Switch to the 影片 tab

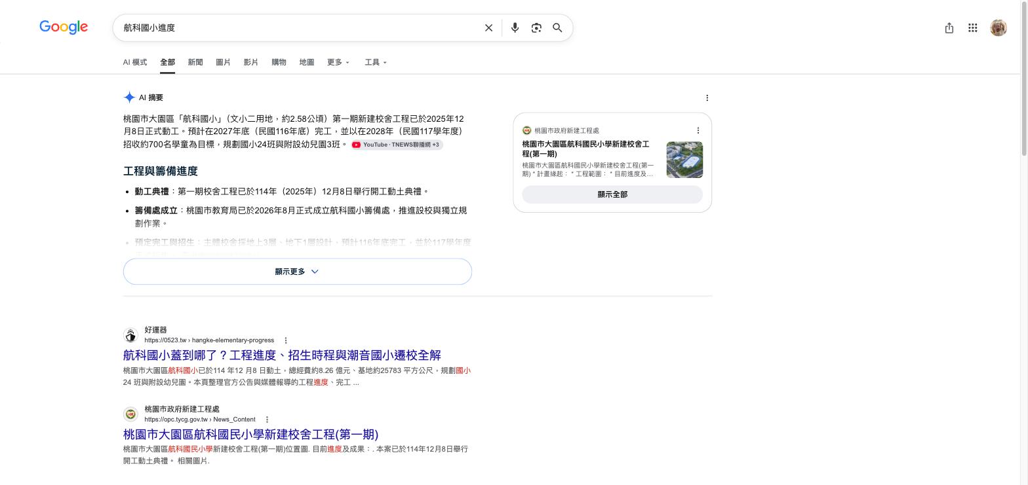coord(250,62)
